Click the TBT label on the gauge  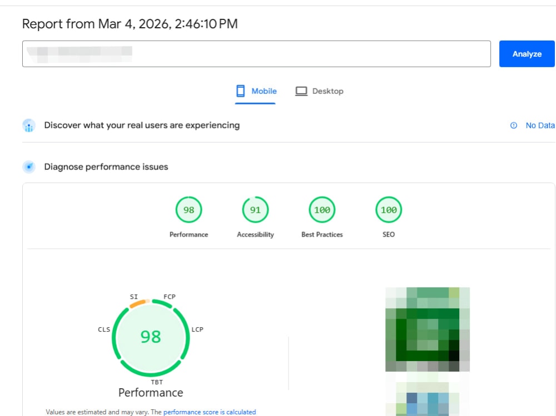[157, 382]
